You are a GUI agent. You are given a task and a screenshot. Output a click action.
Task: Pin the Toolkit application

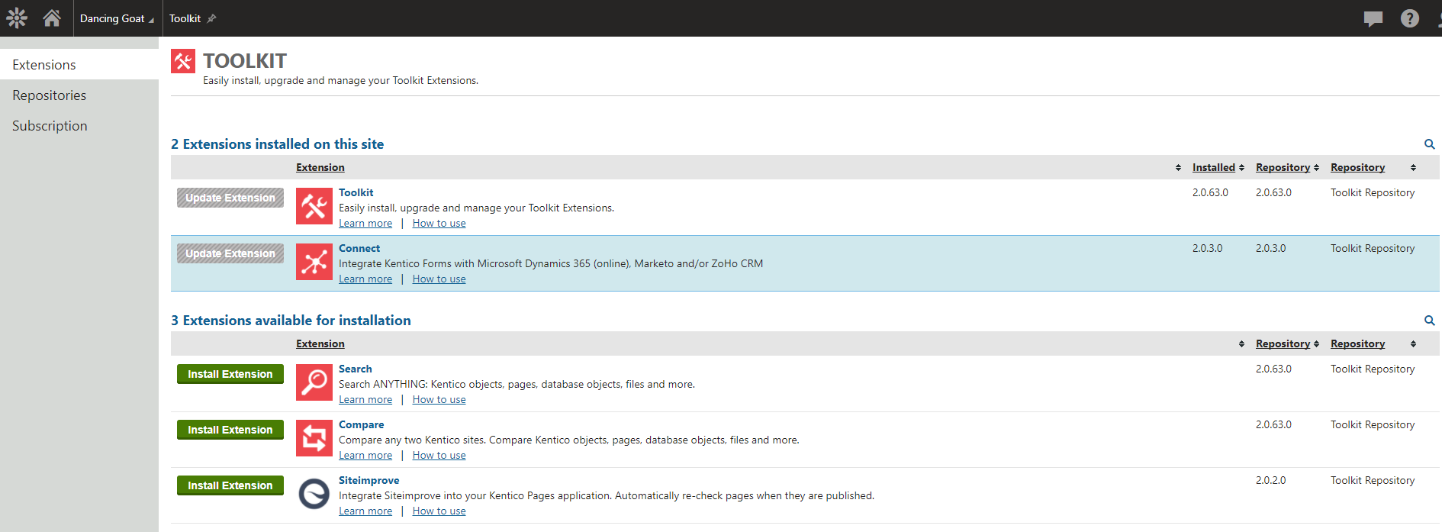211,18
